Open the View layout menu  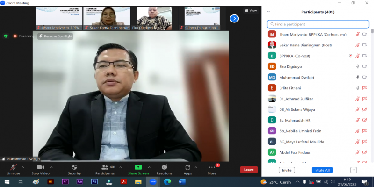click(251, 10)
